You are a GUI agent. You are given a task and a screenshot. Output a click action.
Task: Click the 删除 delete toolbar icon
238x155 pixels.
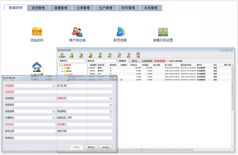[90, 55]
